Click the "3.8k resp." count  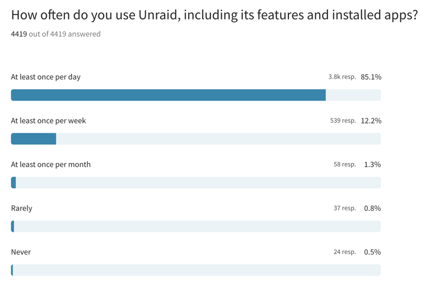342,77
